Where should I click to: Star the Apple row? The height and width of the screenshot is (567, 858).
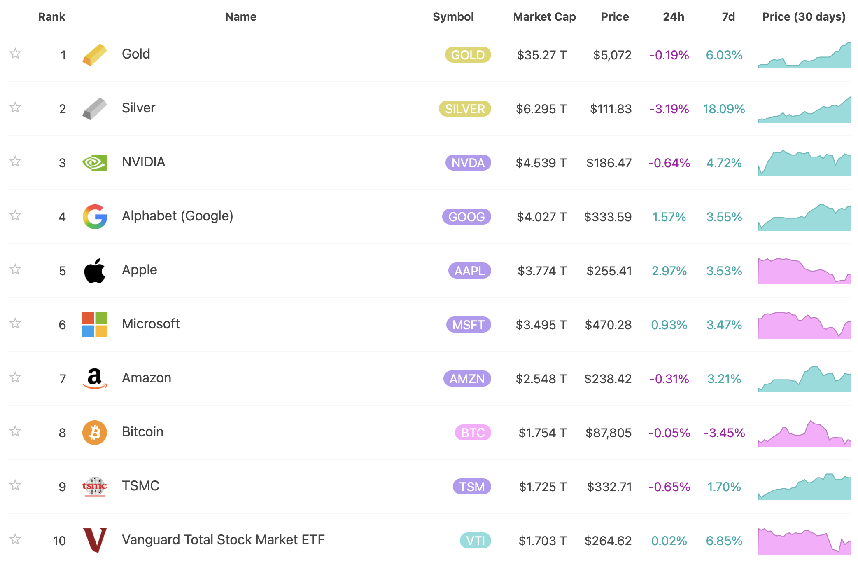pyautogui.click(x=15, y=269)
